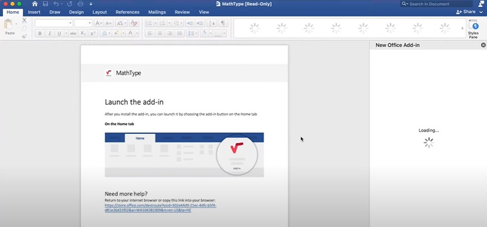Click the Clear Formatting icon
This screenshot has height=227, width=487.
pyautogui.click(x=134, y=23)
